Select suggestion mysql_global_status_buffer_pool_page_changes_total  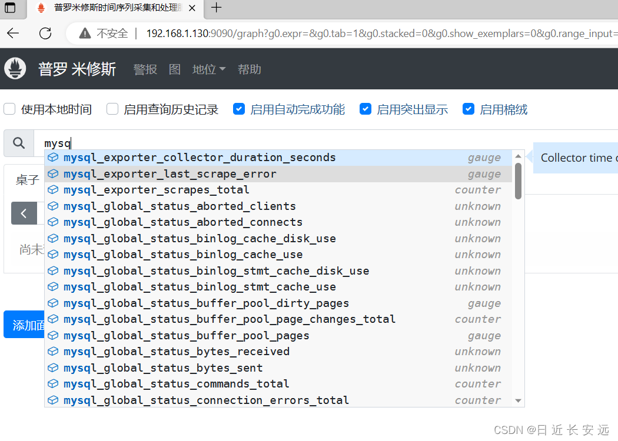pyautogui.click(x=278, y=319)
